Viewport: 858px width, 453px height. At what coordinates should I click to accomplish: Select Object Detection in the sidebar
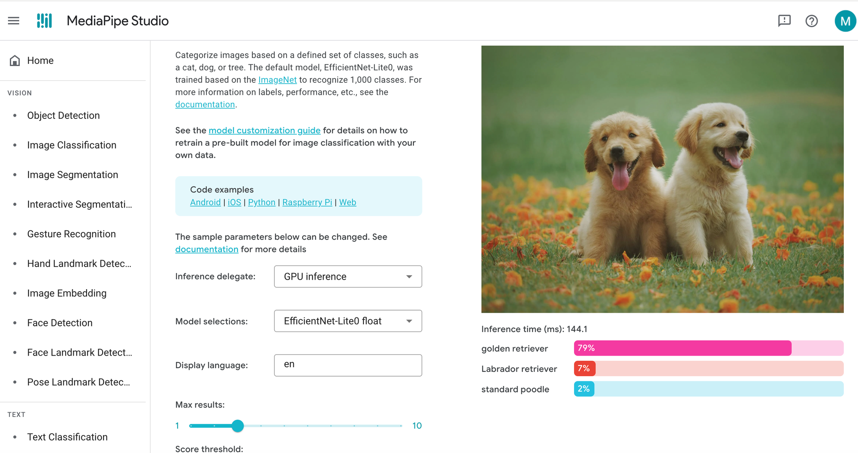click(63, 115)
